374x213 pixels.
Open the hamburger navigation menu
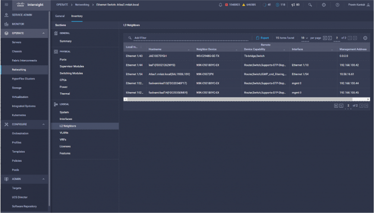point(6,4)
